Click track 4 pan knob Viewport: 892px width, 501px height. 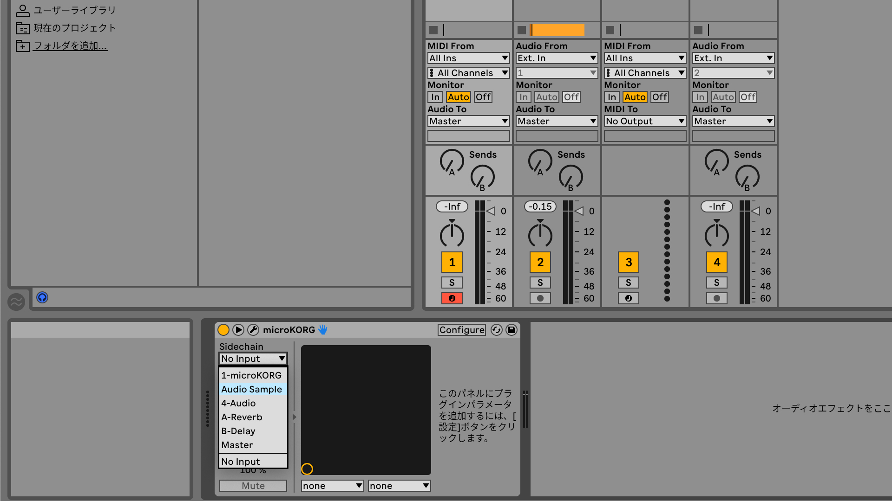717,234
